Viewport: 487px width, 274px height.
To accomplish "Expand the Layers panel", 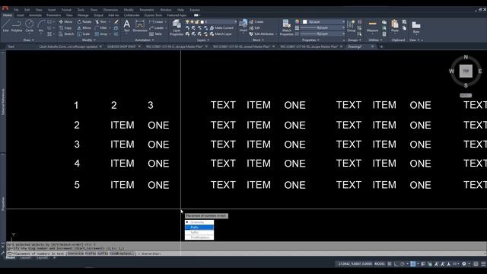I will pyautogui.click(x=203, y=40).
